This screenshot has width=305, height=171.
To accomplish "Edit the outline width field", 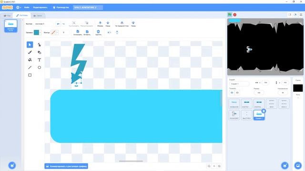I will [65, 32].
